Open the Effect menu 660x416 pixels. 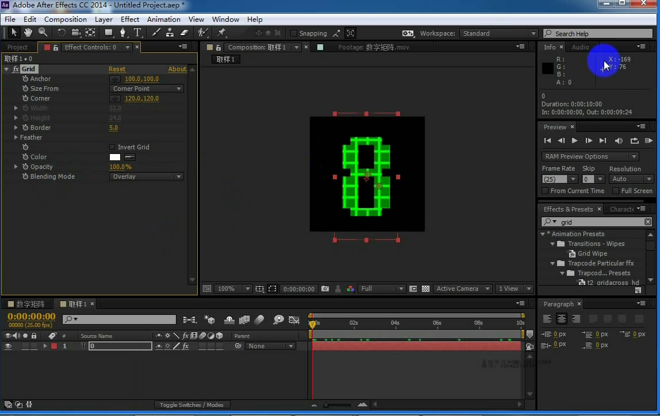pos(130,20)
